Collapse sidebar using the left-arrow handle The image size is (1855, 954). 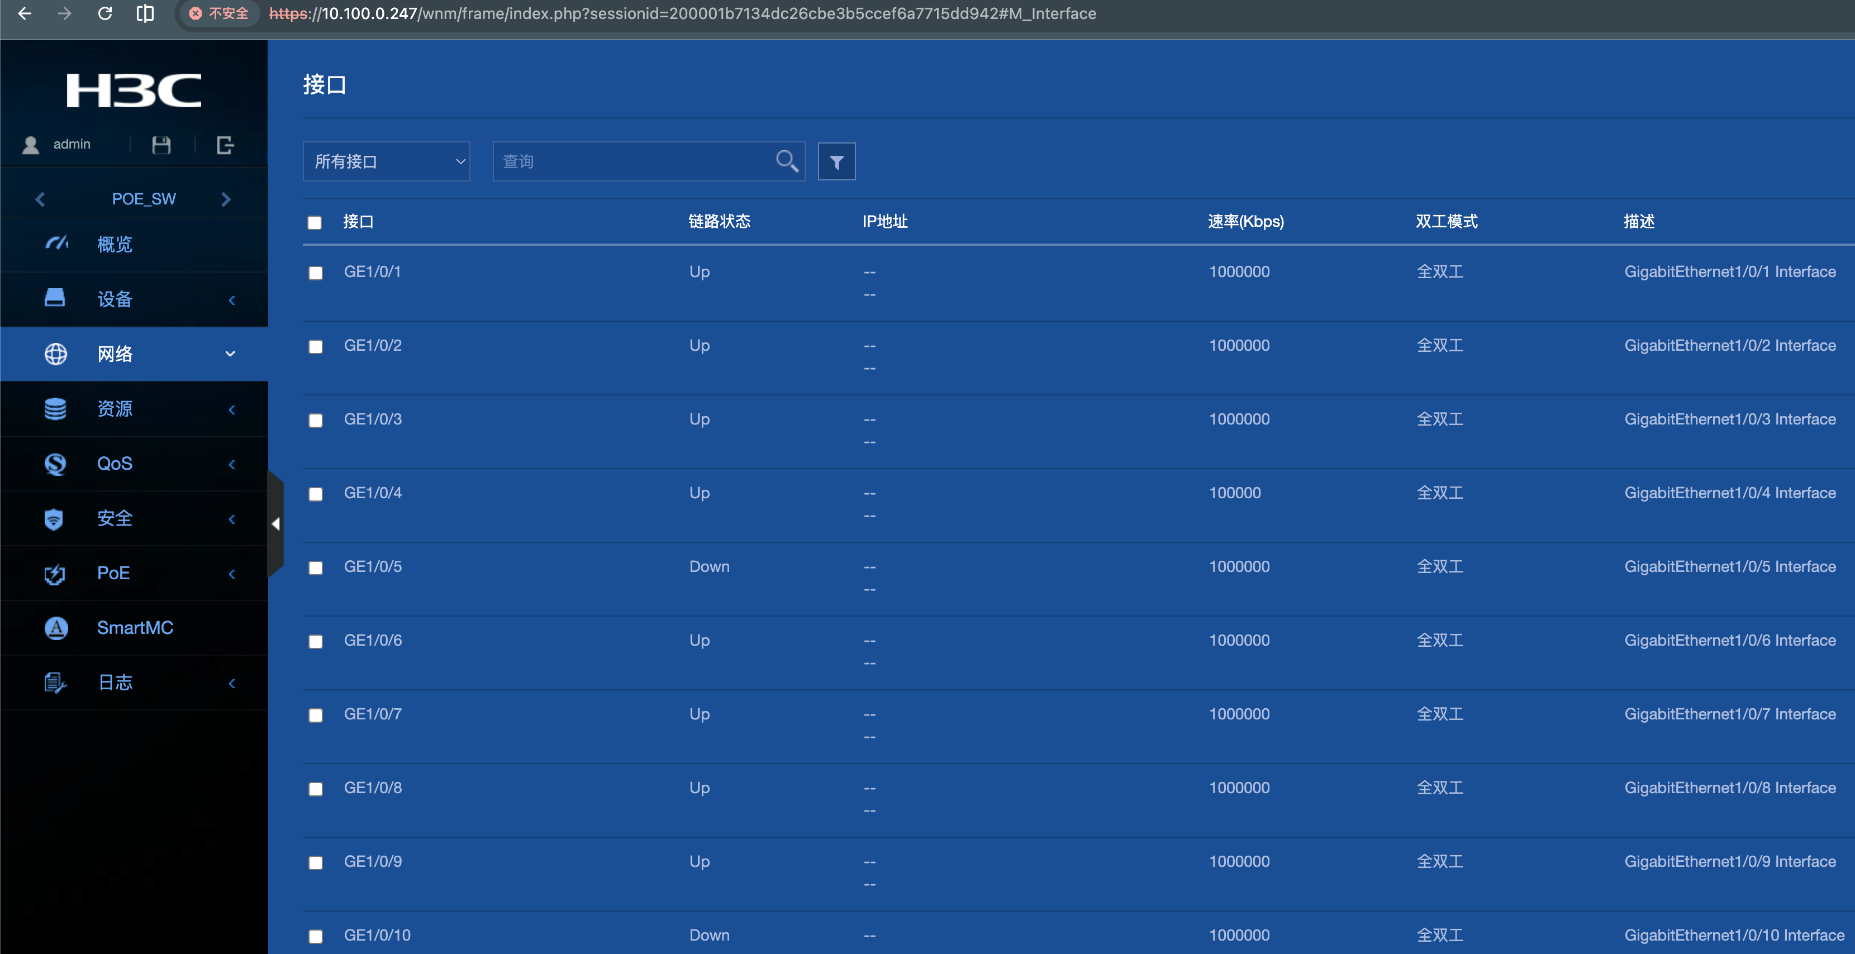coord(275,523)
